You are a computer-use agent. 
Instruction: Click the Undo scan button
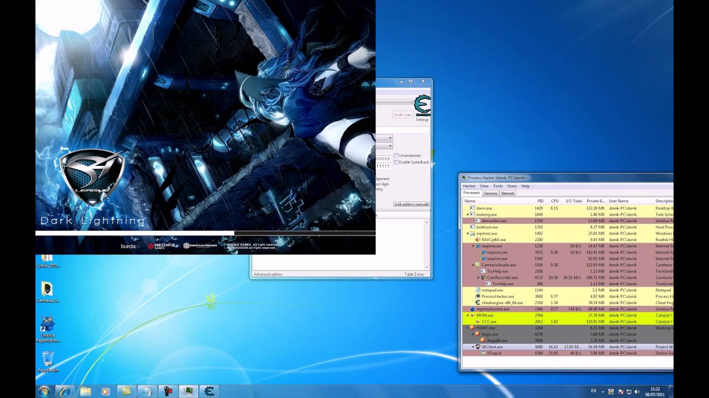pos(403,114)
